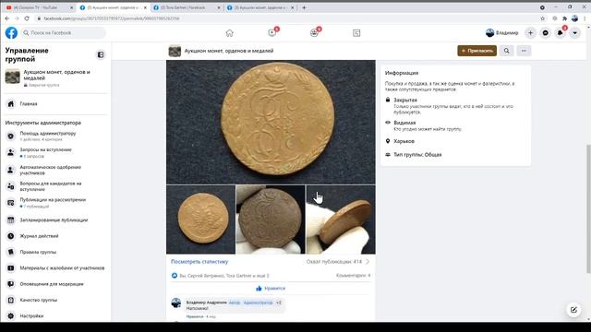Click Оповещения для модерации icon
The image size is (591, 332).
pyautogui.click(x=11, y=284)
